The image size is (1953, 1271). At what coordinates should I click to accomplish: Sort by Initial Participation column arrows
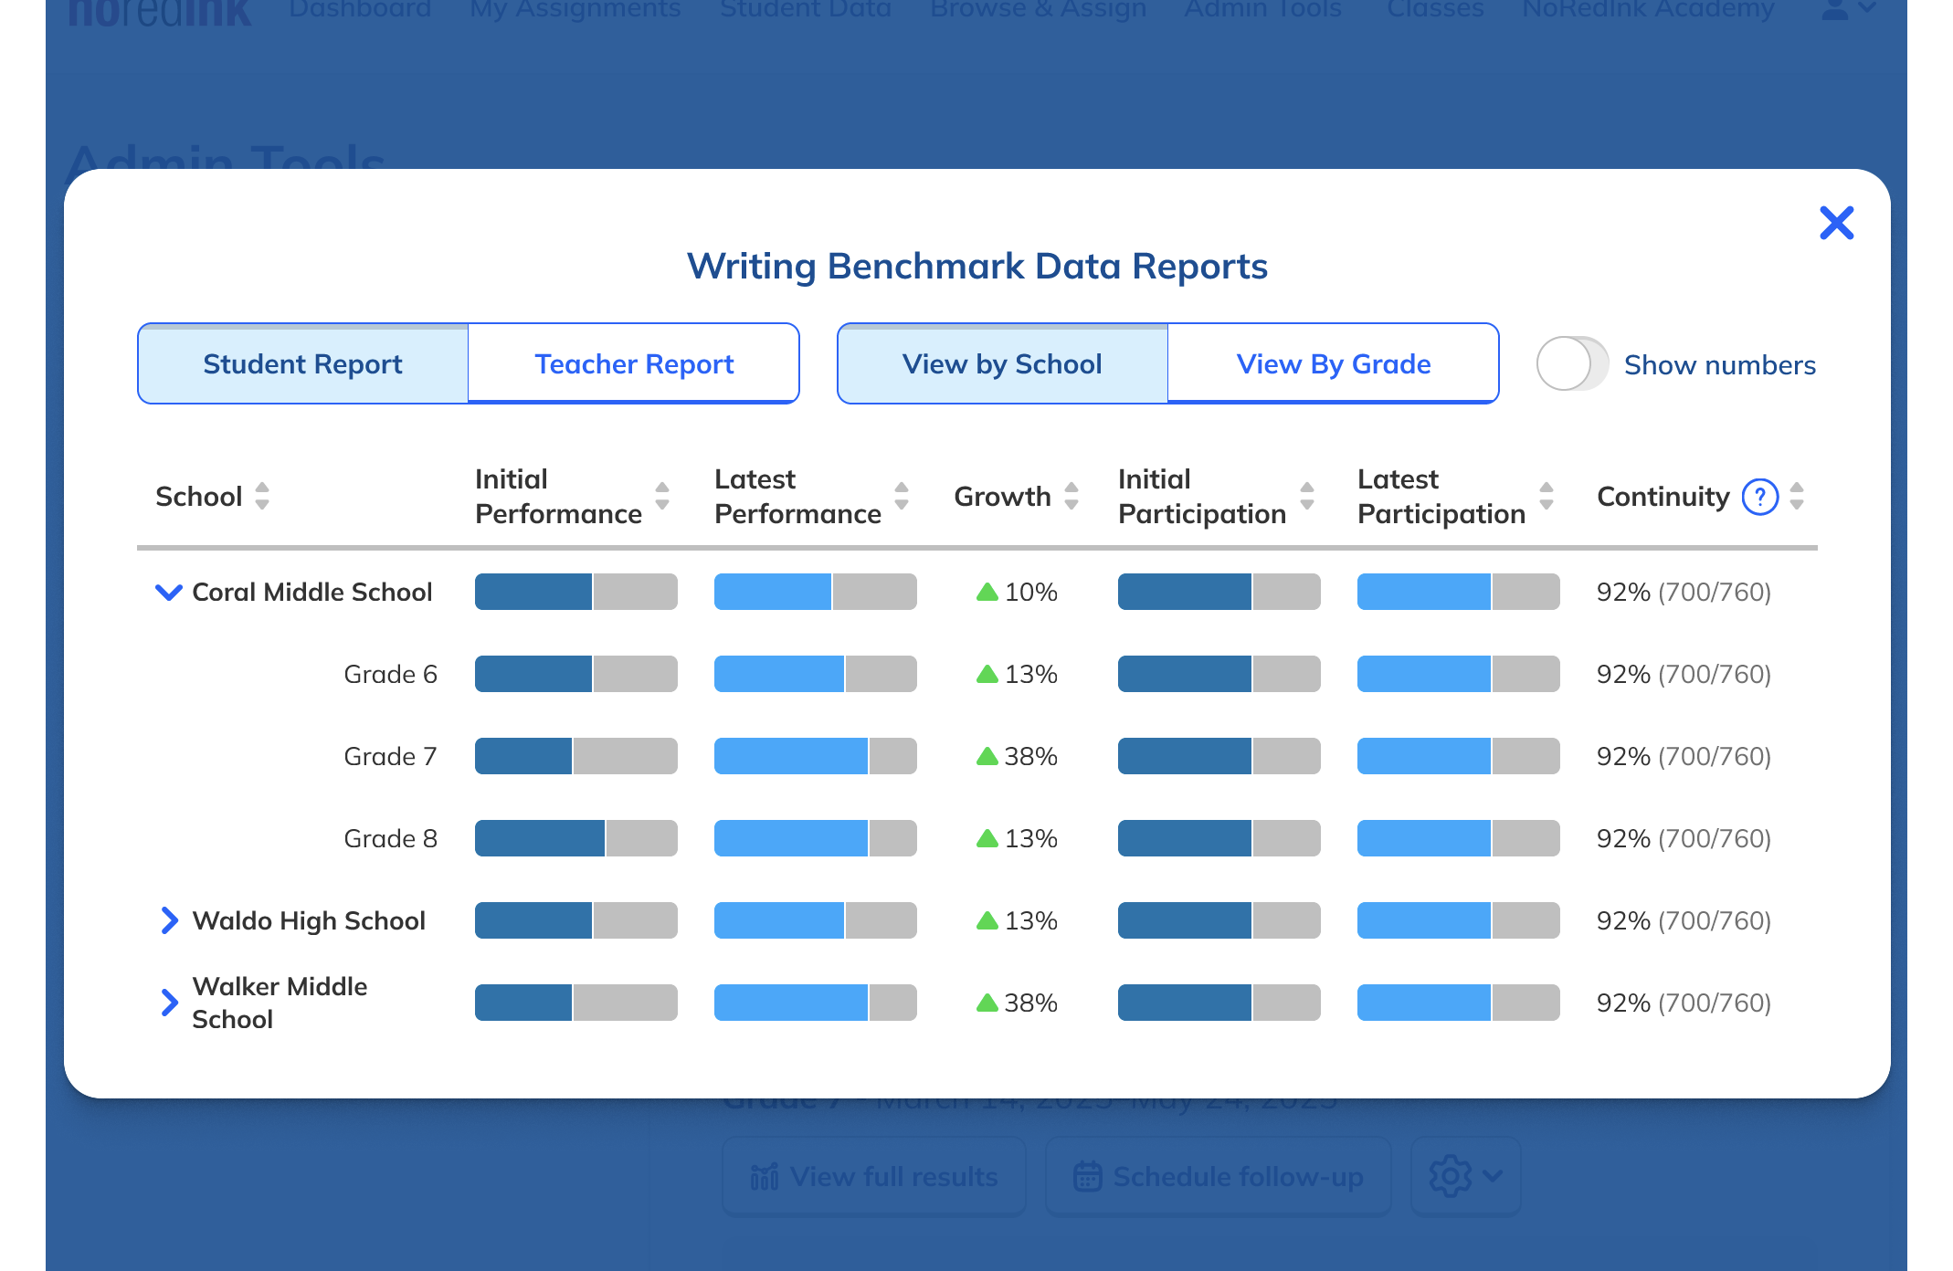pyautogui.click(x=1307, y=497)
